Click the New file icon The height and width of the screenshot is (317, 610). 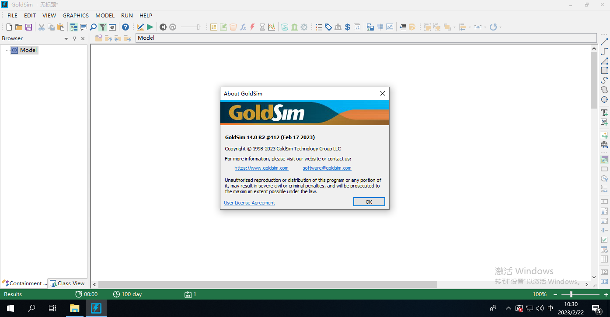9,27
